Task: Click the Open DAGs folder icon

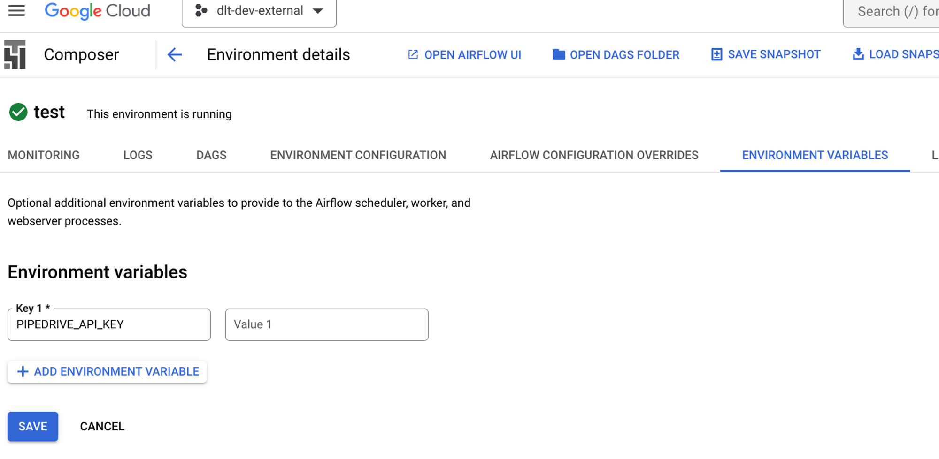Action: pos(558,54)
